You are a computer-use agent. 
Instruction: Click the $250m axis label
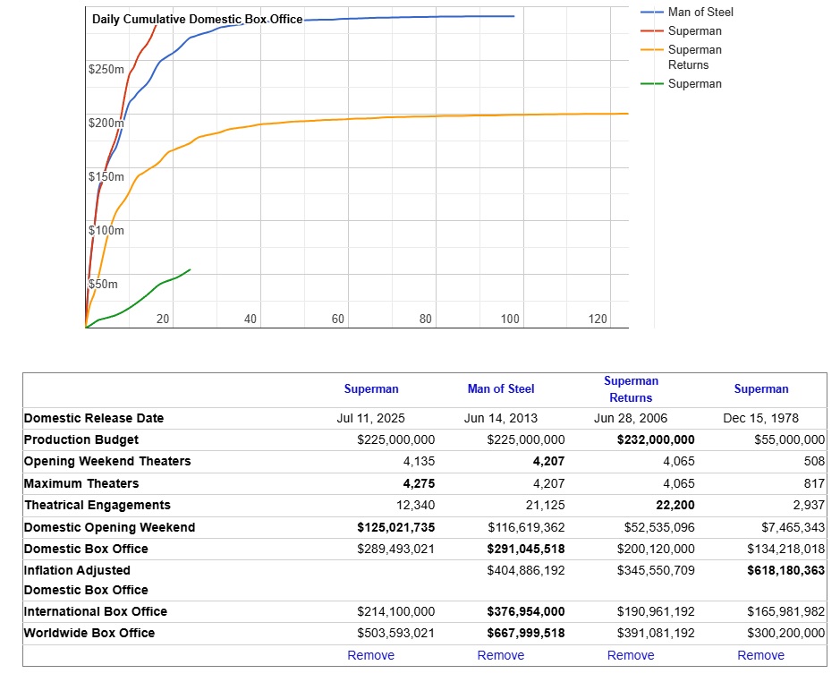106,69
